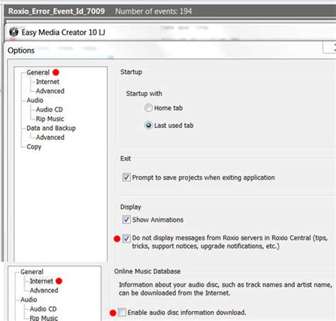Viewport: 336px width, 321px height.
Task: Open Audio CD in the upper tree
Action: (x=49, y=109)
